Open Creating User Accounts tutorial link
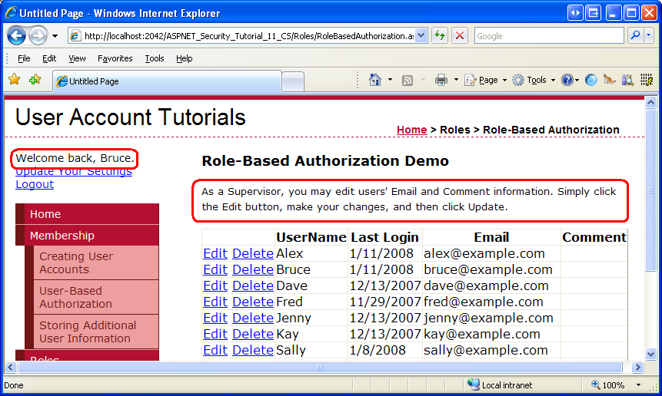Image resolution: width=662 pixels, height=396 pixels. click(96, 263)
